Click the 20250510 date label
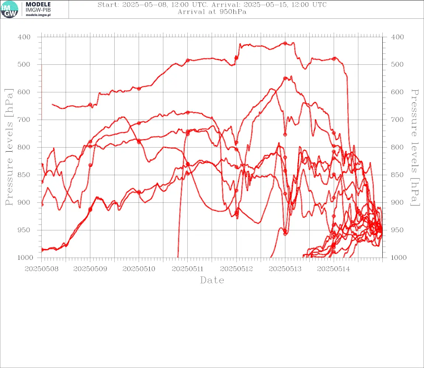424x368 pixels. (139, 269)
